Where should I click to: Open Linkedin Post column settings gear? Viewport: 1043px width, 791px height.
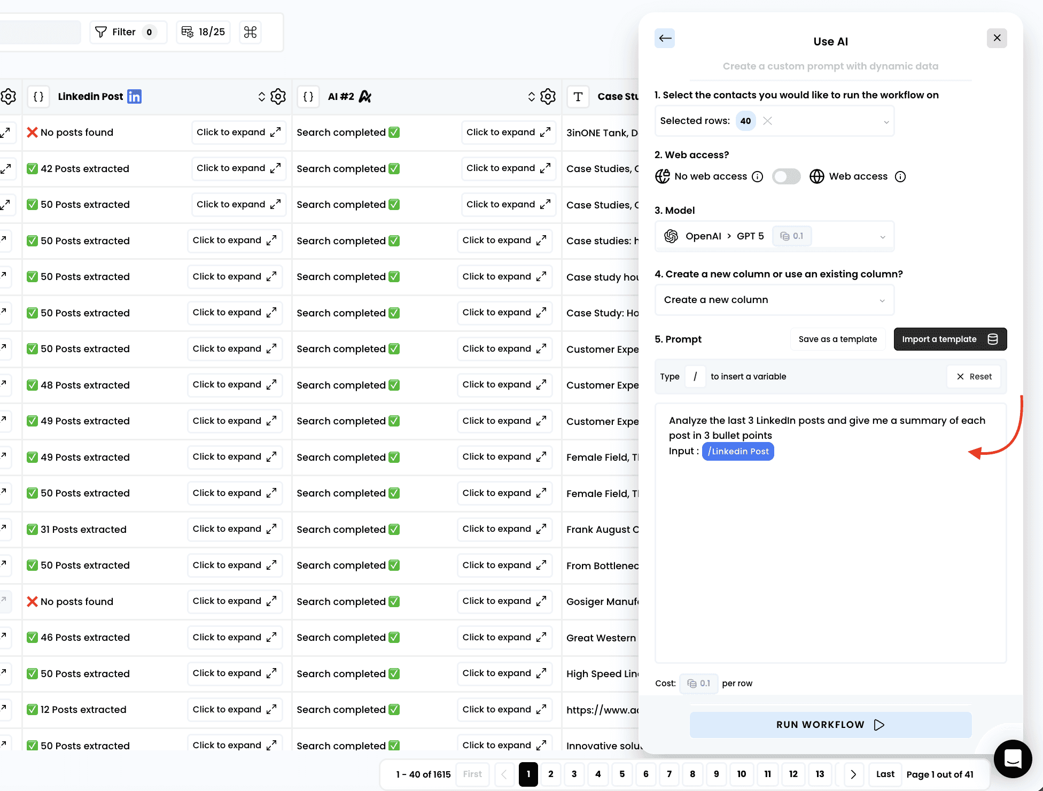click(x=278, y=97)
